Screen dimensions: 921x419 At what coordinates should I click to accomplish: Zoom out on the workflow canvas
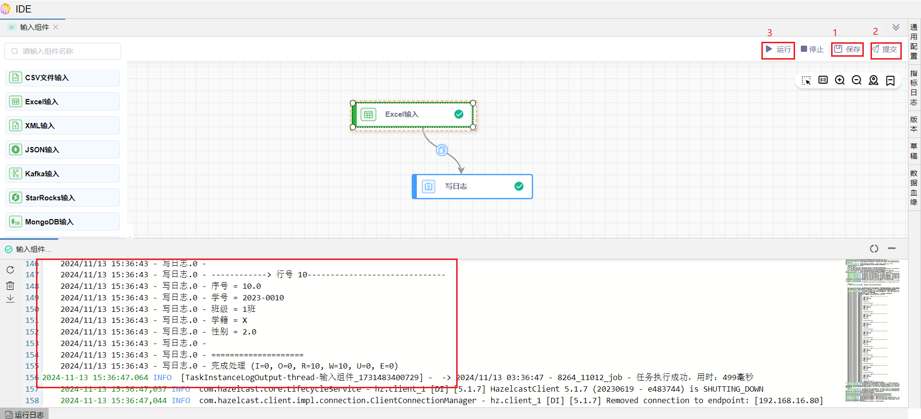point(857,80)
